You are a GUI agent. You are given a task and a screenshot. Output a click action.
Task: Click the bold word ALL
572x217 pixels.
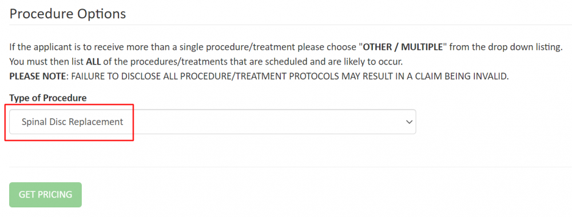tap(93, 62)
